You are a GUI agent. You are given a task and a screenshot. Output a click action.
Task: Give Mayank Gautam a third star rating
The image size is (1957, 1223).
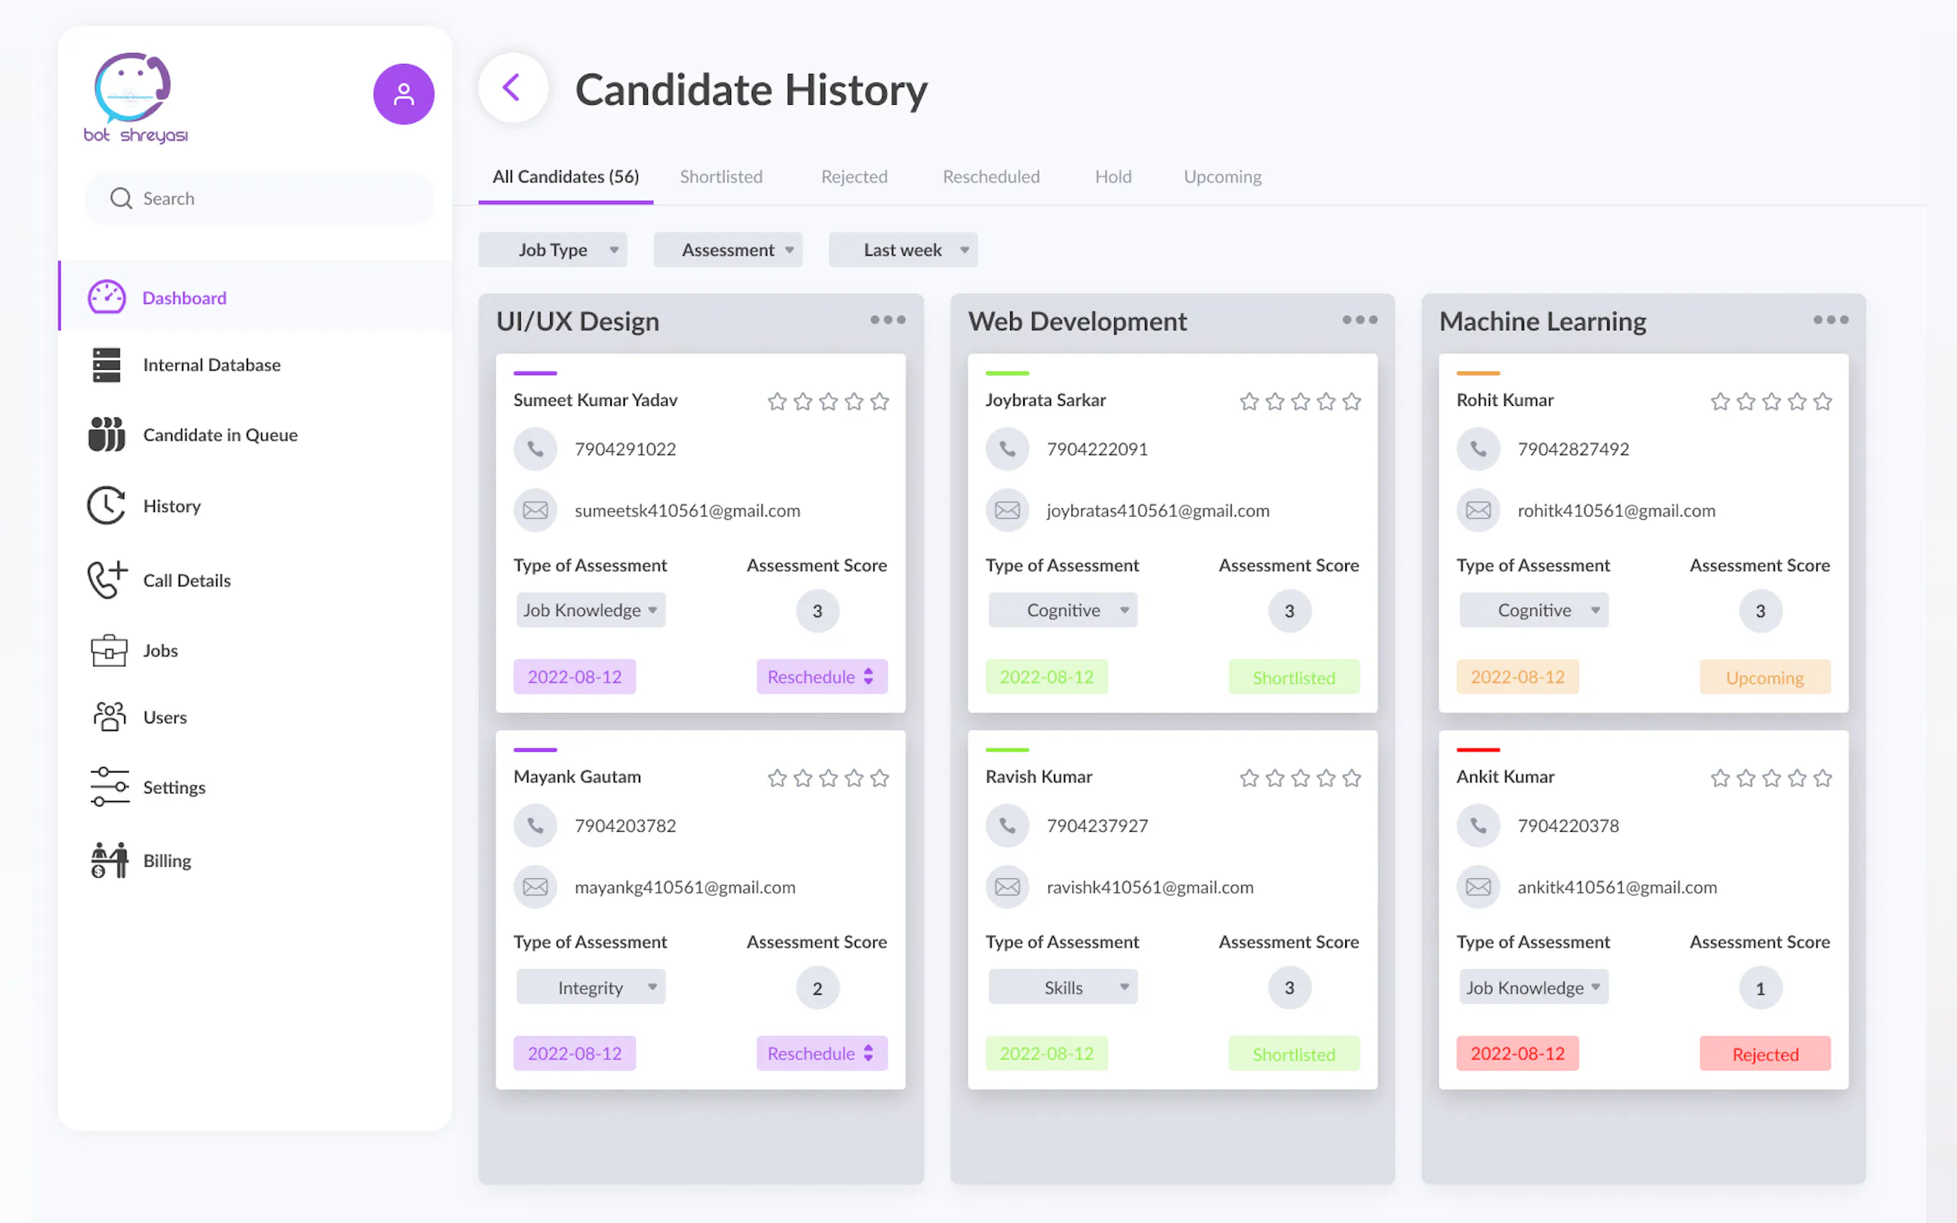point(828,778)
